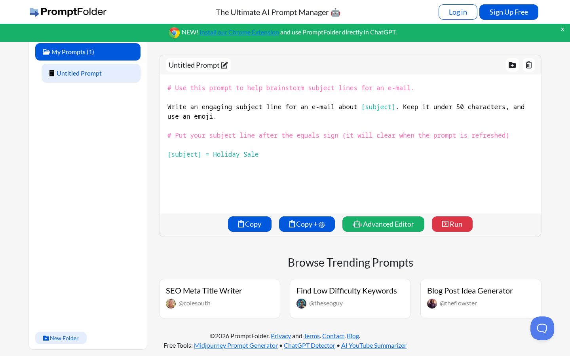Click the @theflowster avatar
Viewport: 570px width, 356px height.
point(432,303)
